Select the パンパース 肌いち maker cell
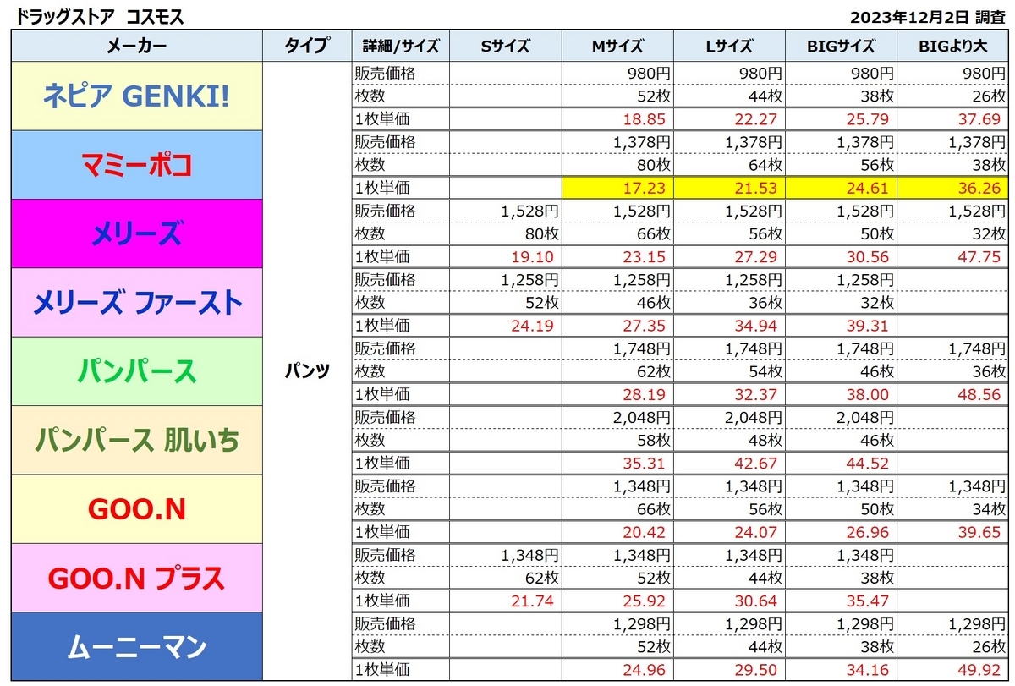Screen dimensions: 1015x686 tap(135, 440)
